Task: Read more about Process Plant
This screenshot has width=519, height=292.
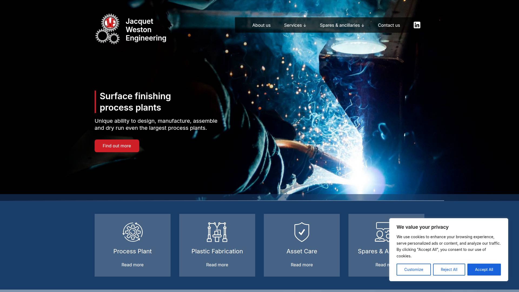Action: pos(132,265)
